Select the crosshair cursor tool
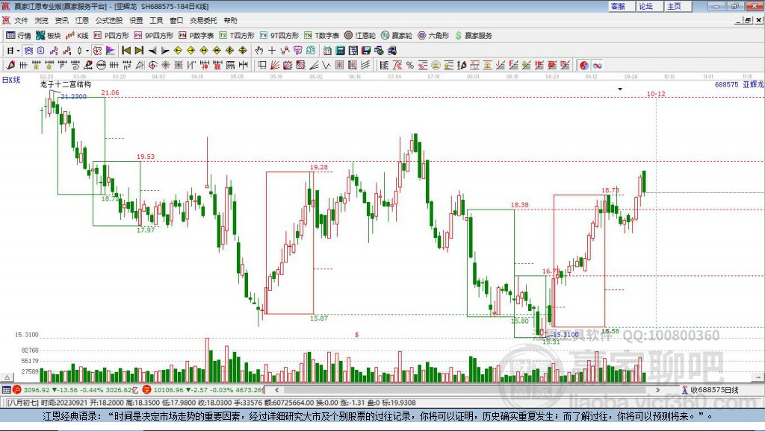This screenshot has width=765, height=431. pyautogui.click(x=272, y=51)
